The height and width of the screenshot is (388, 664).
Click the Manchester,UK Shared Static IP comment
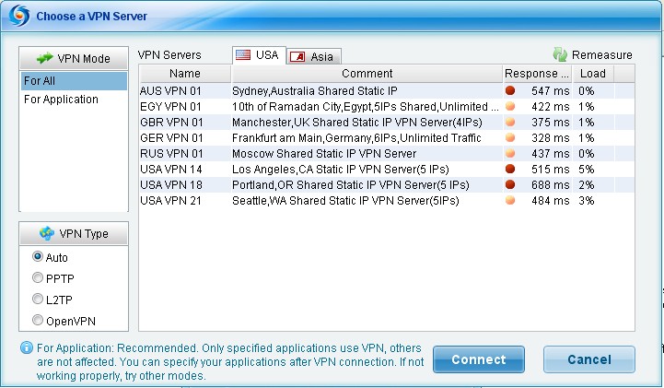(x=357, y=122)
